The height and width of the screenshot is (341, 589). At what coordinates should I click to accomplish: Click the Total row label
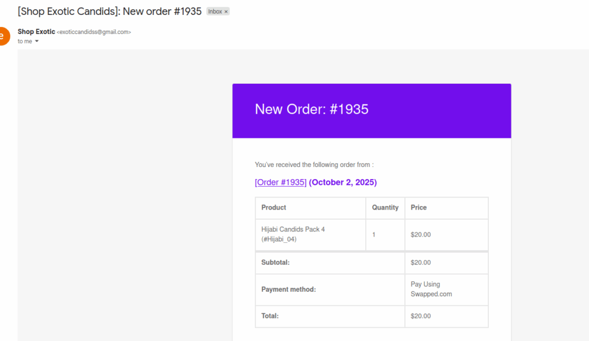click(270, 316)
